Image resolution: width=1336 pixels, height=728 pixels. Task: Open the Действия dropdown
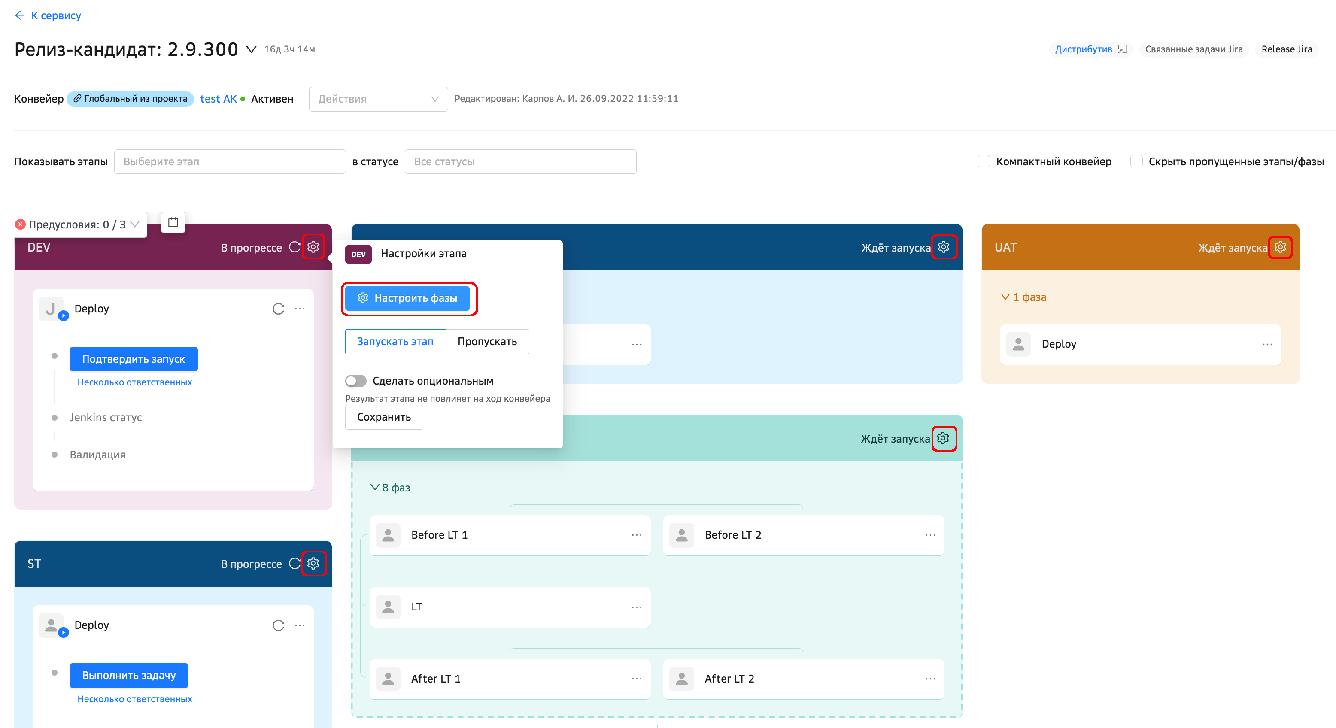[378, 99]
